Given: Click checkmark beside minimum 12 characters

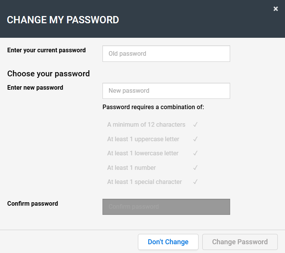Looking at the screenshot, I should 195,125.
